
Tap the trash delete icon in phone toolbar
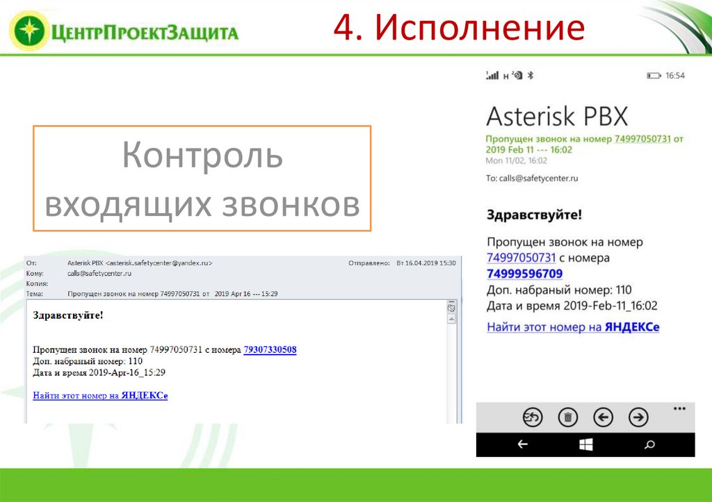[x=567, y=417]
